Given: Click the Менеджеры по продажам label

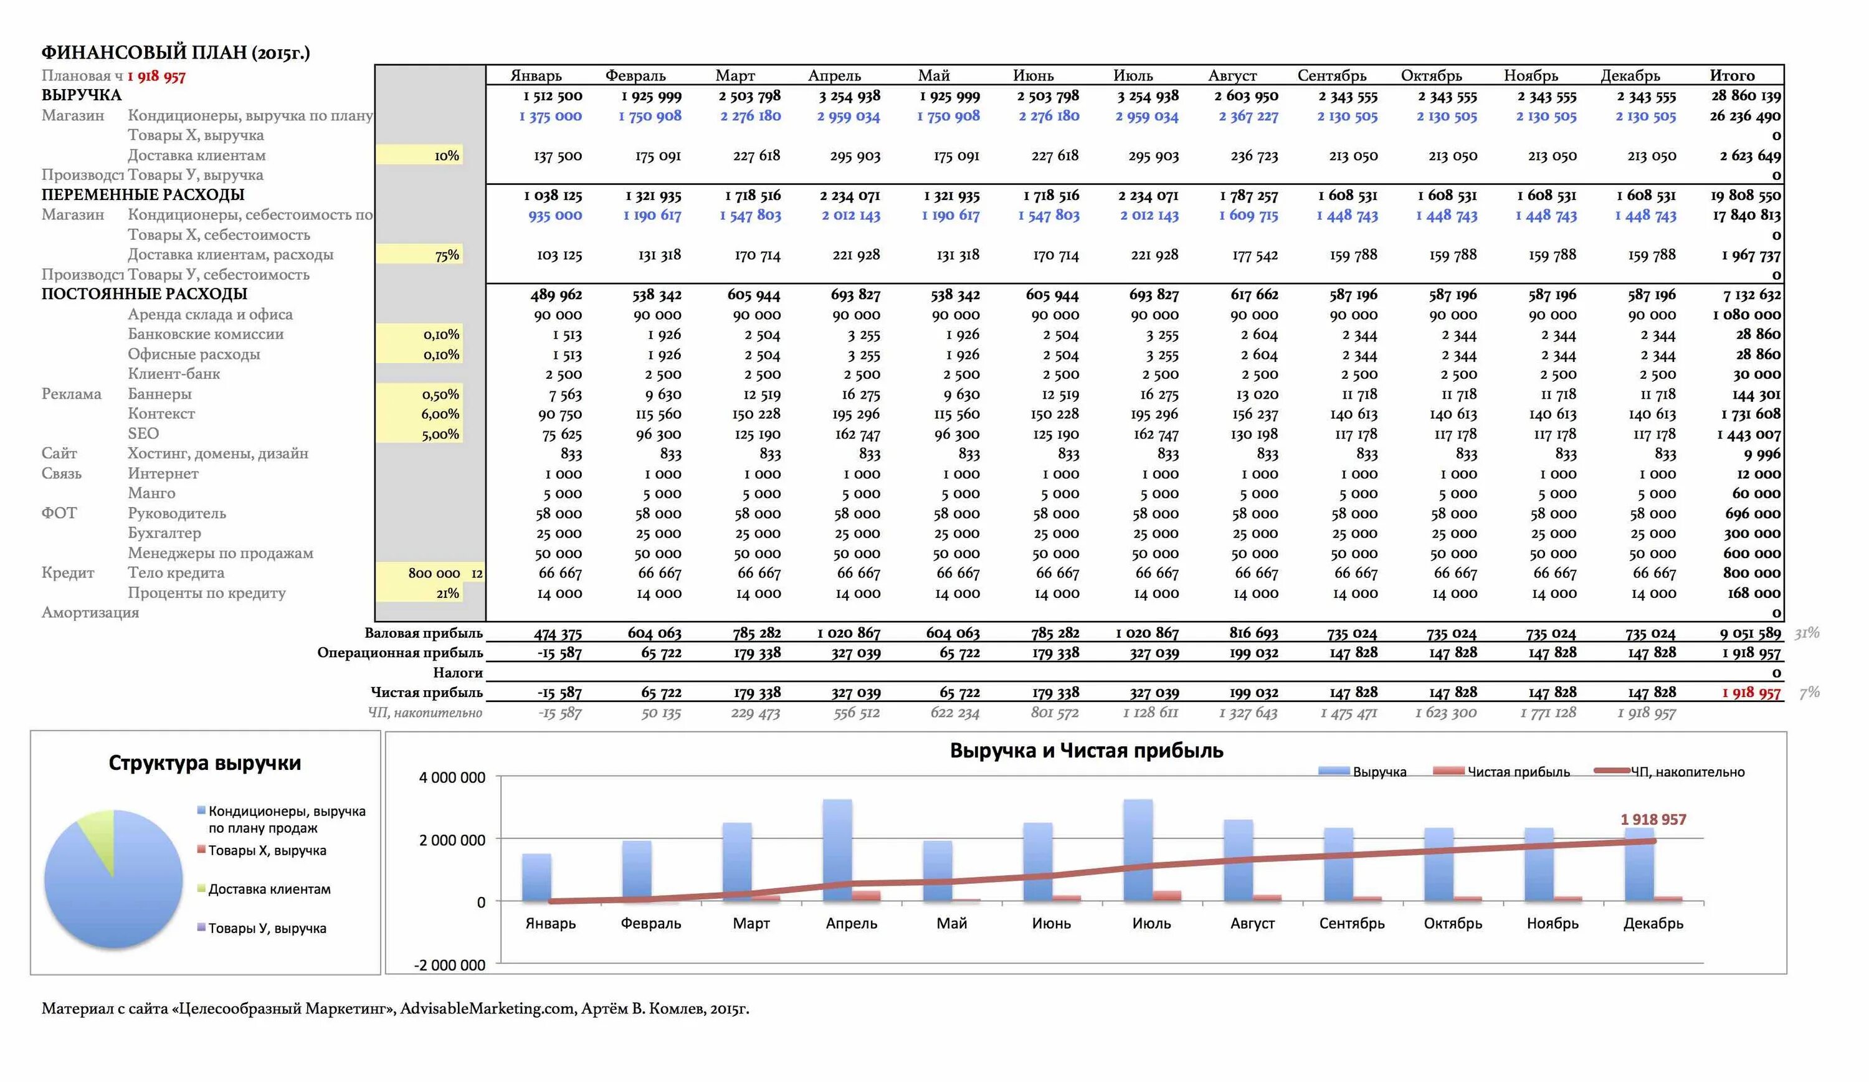Looking at the screenshot, I should [x=221, y=553].
